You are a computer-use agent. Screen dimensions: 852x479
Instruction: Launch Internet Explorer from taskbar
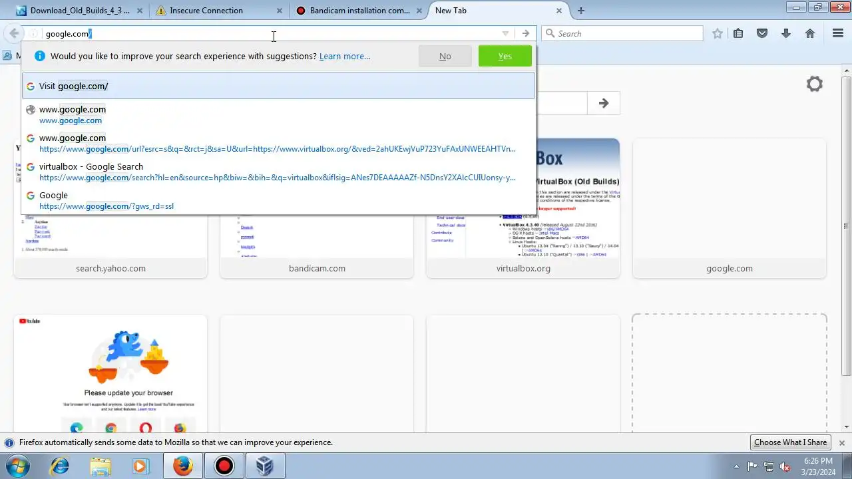coord(60,466)
